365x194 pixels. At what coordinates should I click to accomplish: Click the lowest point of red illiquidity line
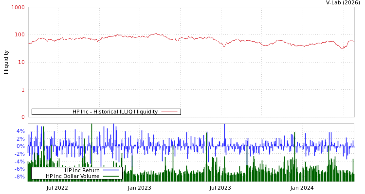[342, 48]
